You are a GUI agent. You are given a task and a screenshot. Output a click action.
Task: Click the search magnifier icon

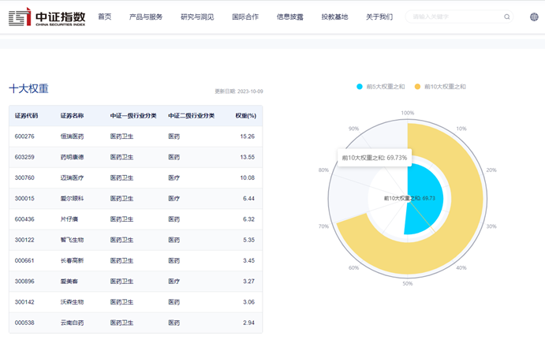[x=506, y=17]
